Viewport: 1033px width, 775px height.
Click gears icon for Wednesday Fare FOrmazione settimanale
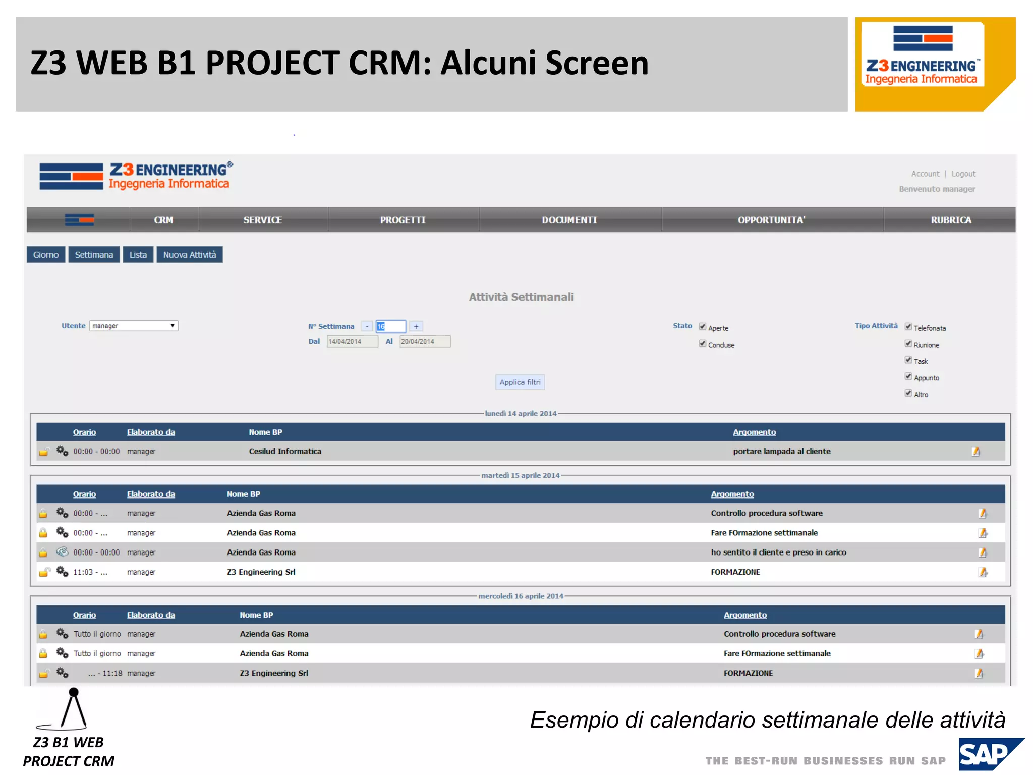pyautogui.click(x=62, y=653)
